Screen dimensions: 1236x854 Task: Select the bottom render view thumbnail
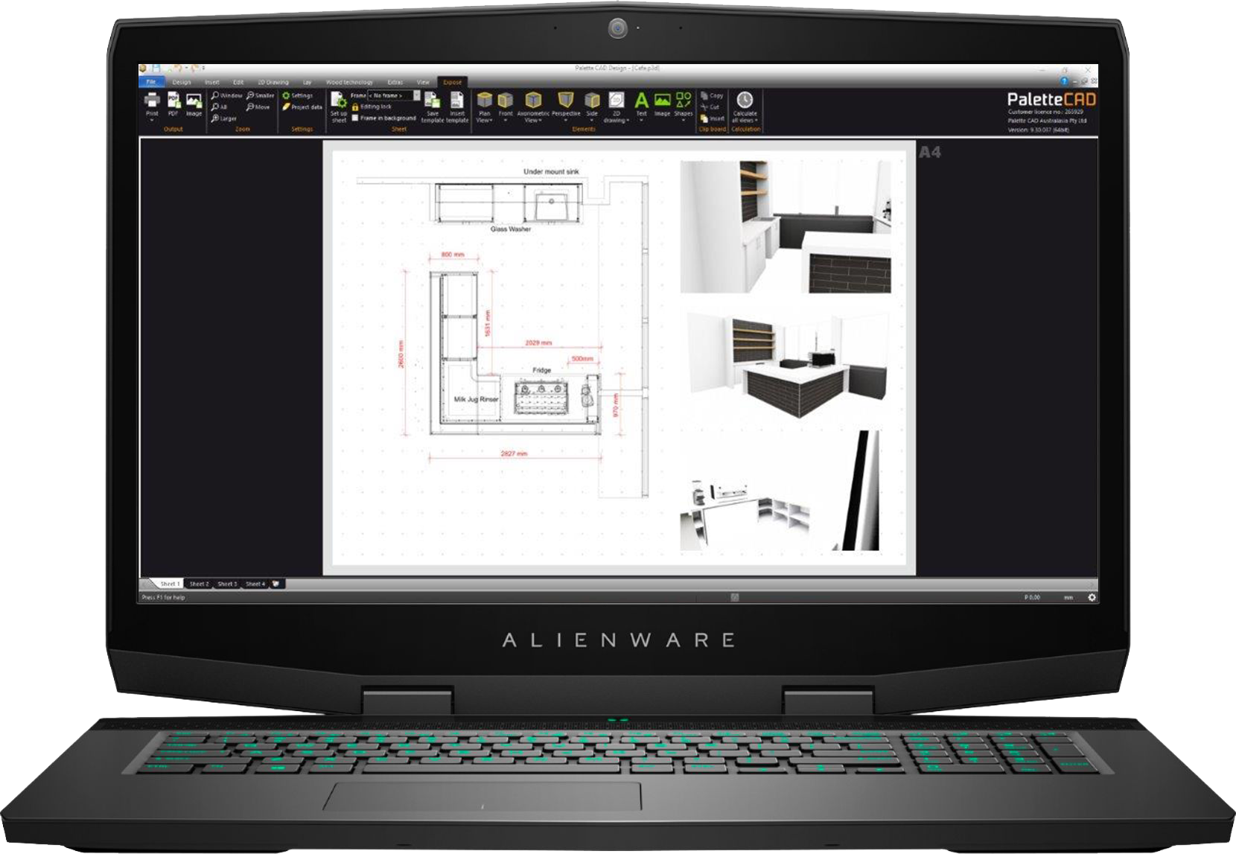coord(780,491)
